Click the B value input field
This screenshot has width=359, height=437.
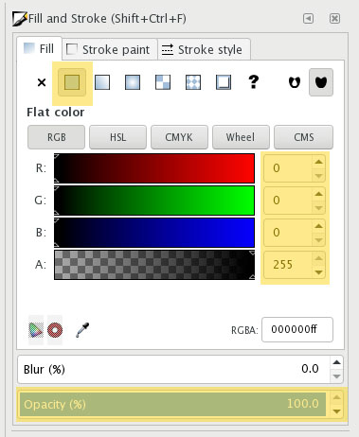[x=288, y=233]
